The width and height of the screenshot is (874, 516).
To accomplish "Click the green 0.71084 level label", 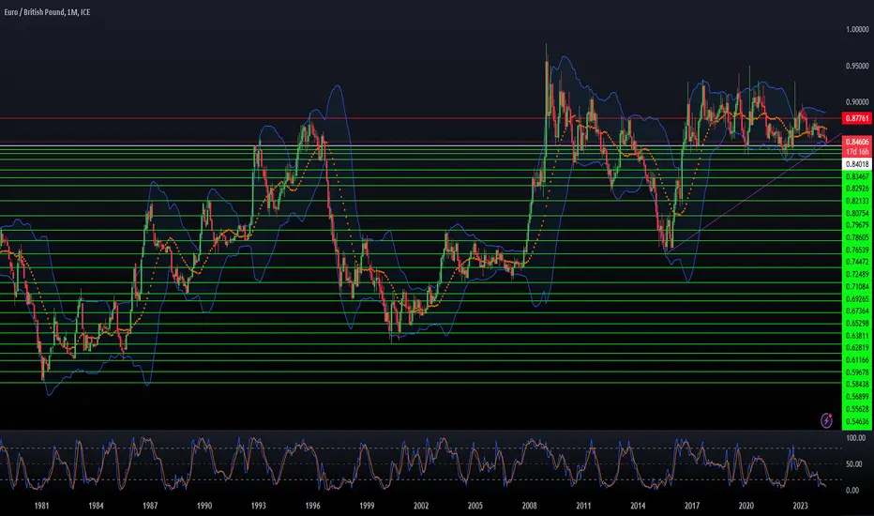I will (857, 286).
